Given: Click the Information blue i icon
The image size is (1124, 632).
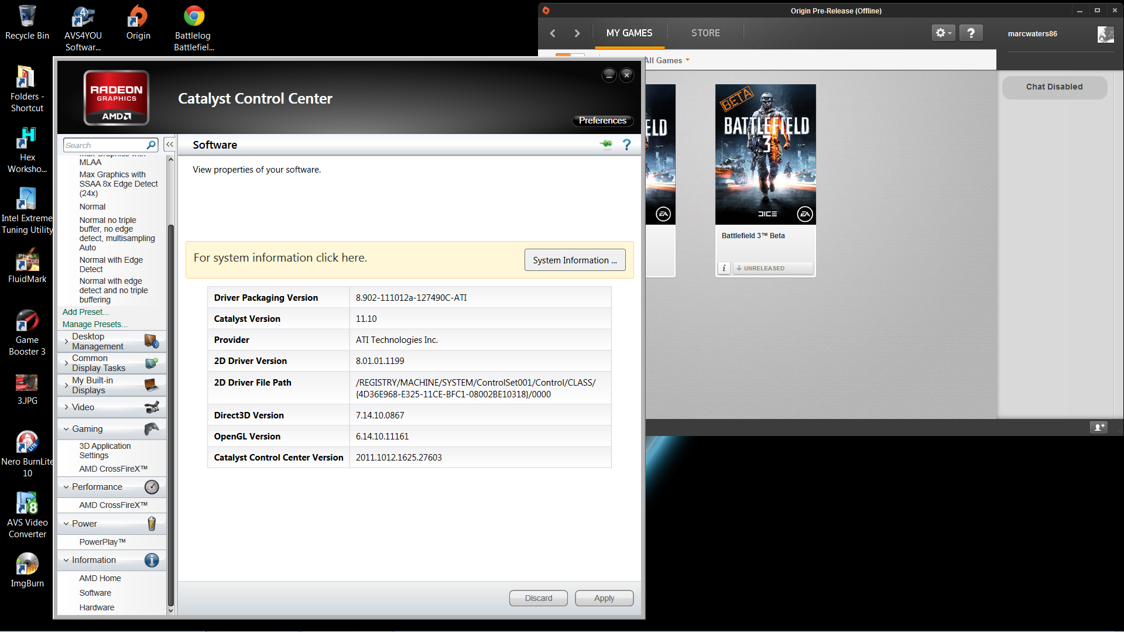Looking at the screenshot, I should tap(152, 560).
